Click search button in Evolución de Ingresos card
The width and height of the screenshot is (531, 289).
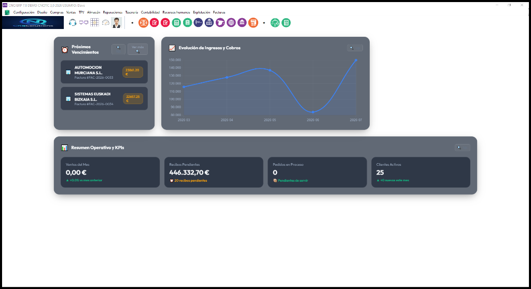[x=355, y=48]
